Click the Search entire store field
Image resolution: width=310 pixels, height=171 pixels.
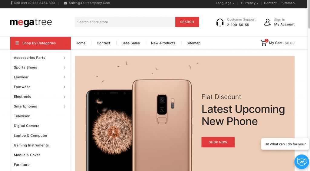pos(125,22)
